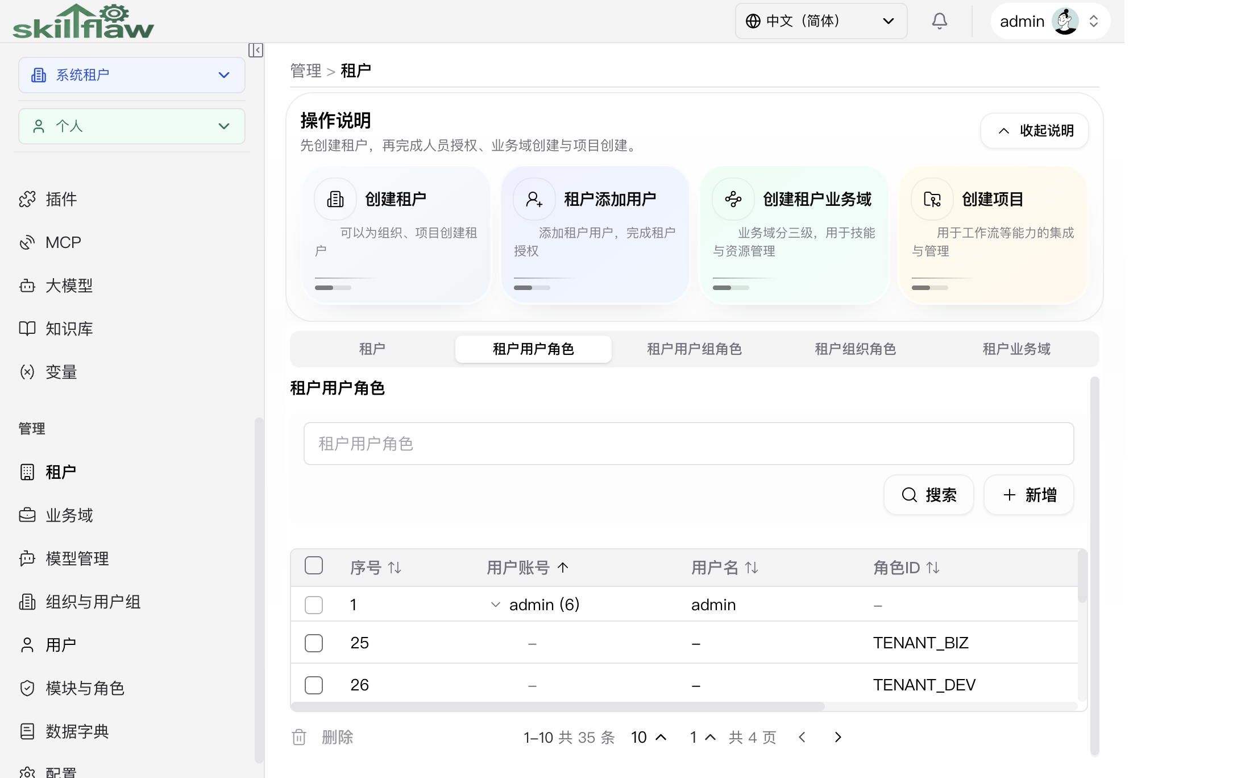
Task: Open the admin account switcher arrows
Action: coord(1094,21)
